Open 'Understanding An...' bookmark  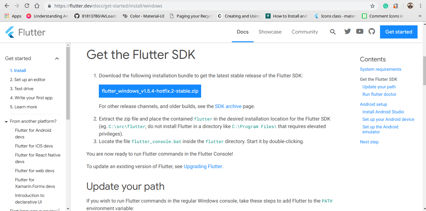tap(48, 16)
